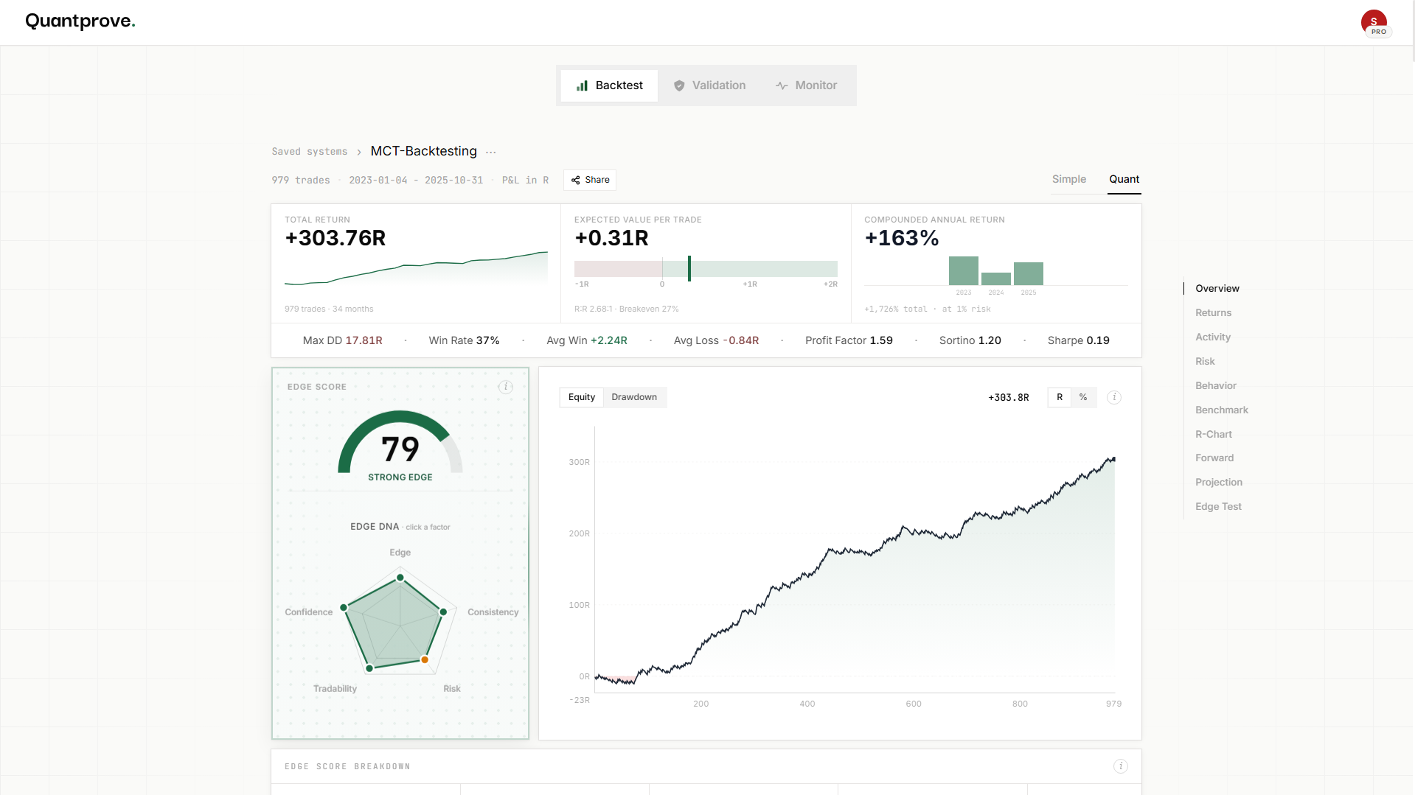Click the expected value marker bar
Viewport: 1415px width, 795px height.
(x=689, y=268)
